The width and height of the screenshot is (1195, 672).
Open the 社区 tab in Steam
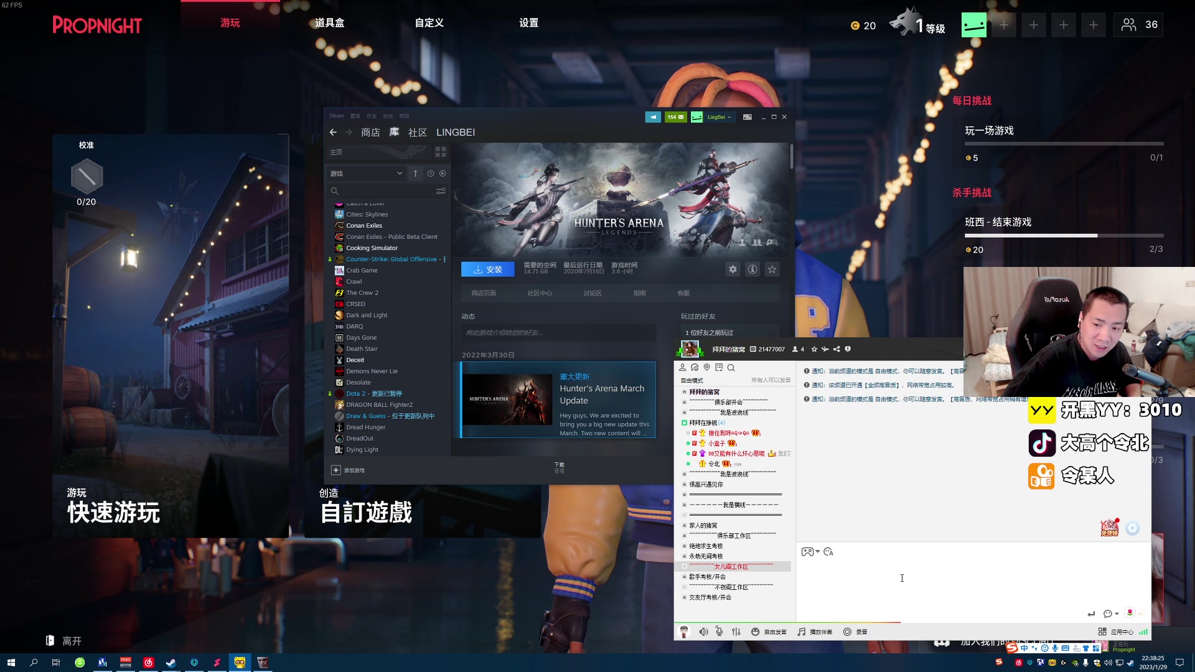point(418,133)
